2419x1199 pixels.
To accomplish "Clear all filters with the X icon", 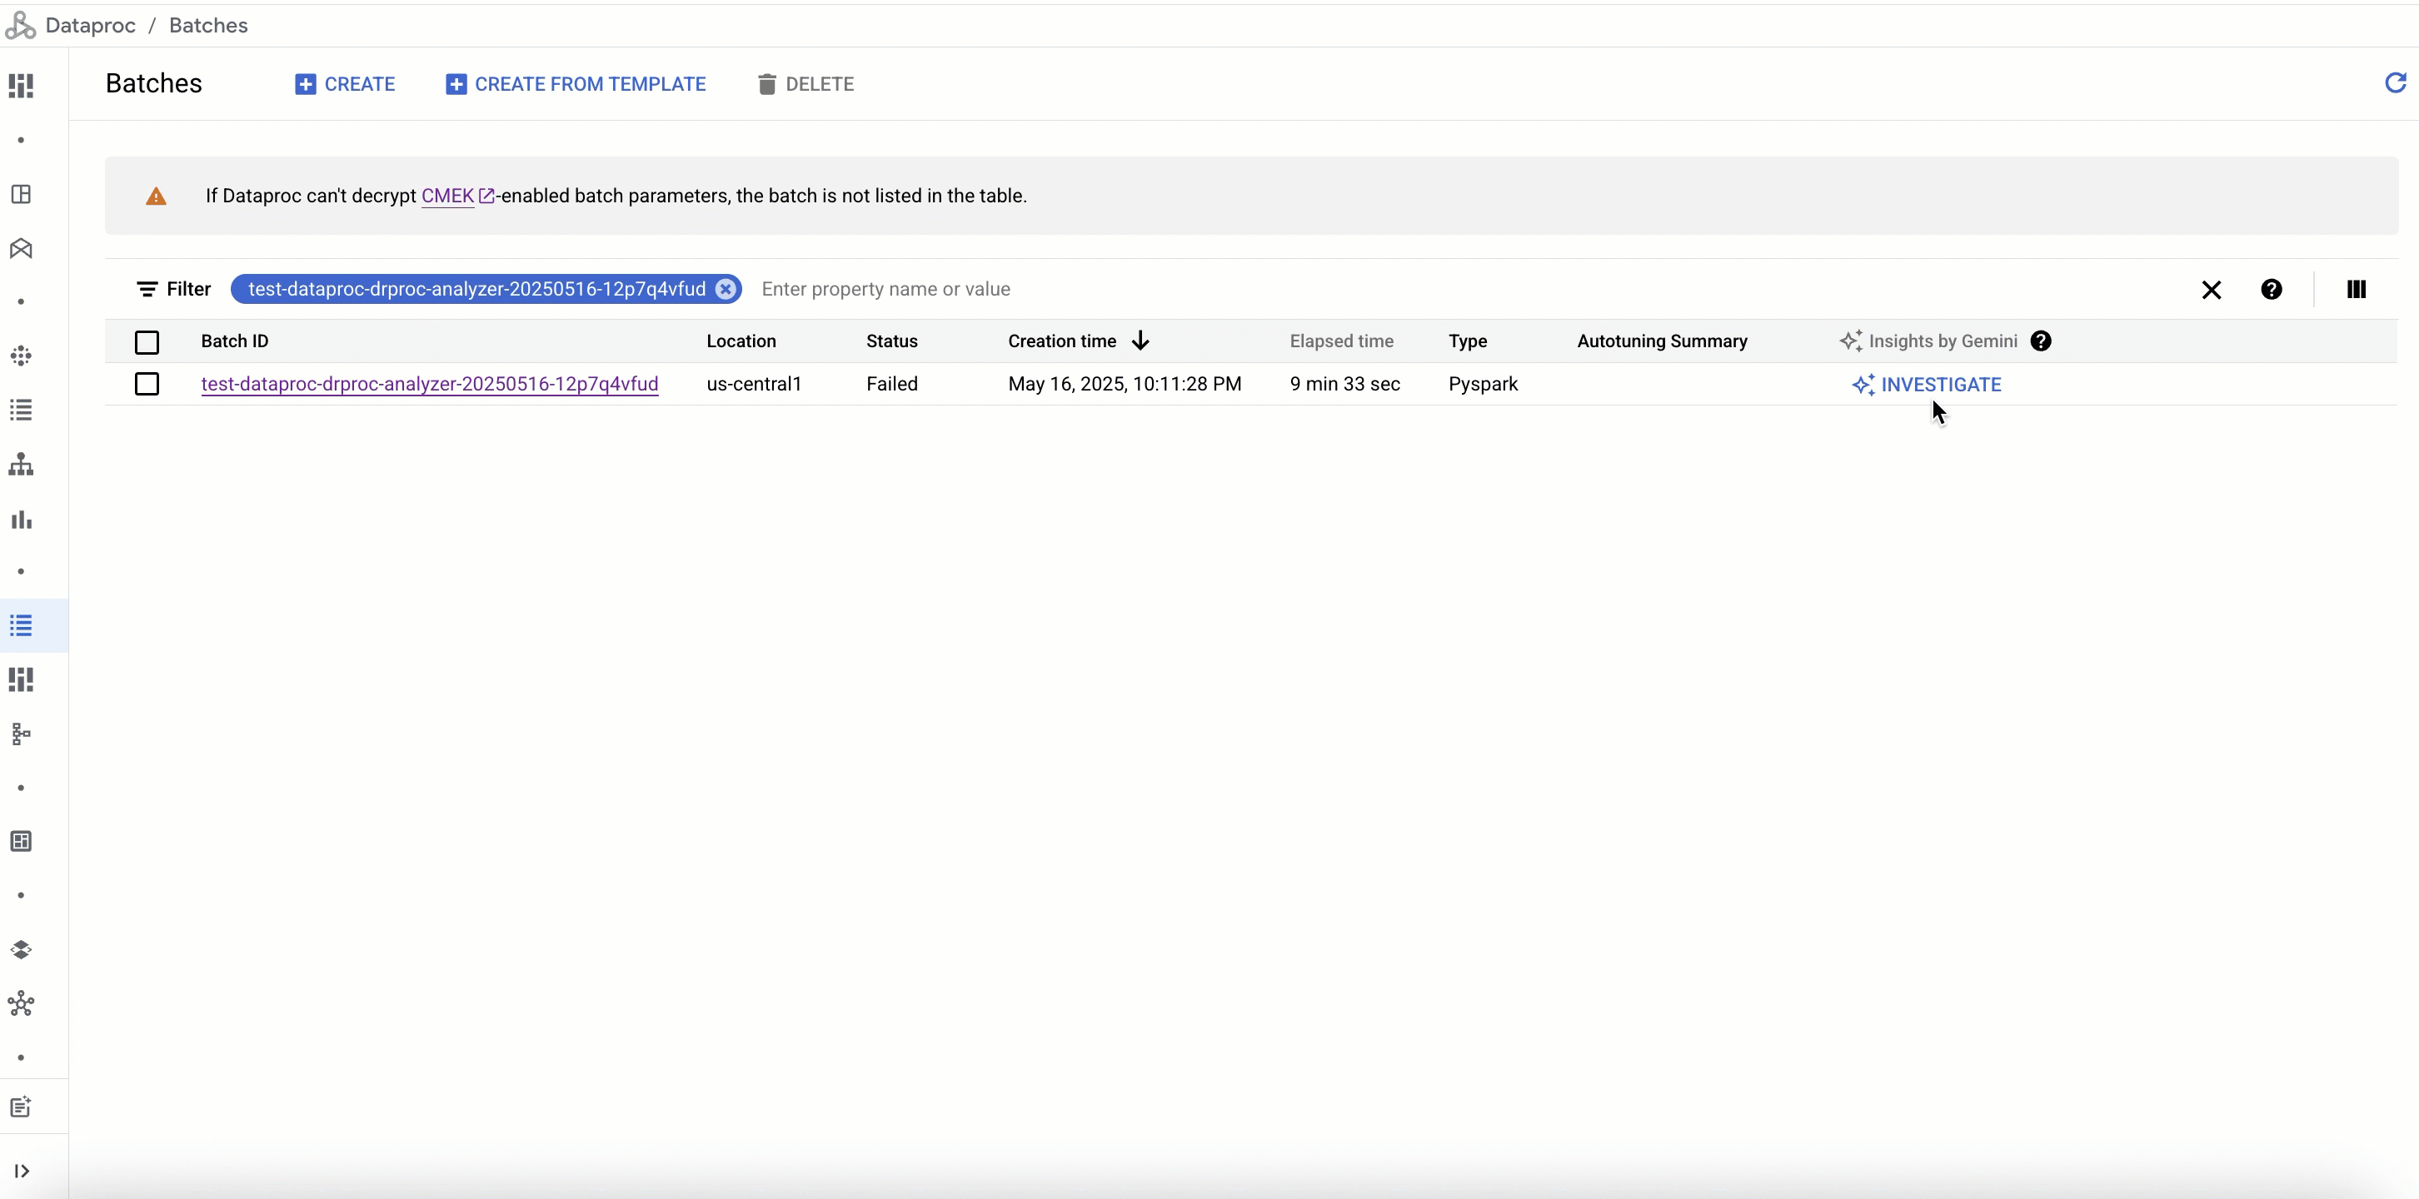I will [x=2211, y=289].
